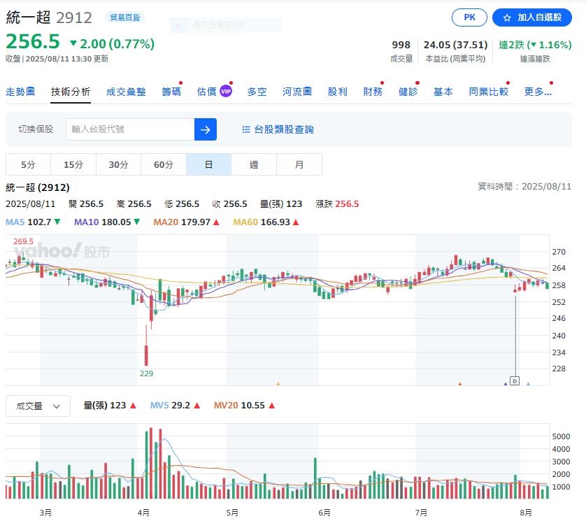The width and height of the screenshot is (586, 528).
Task: Switch to the 河流圖 tab
Action: pos(296,90)
